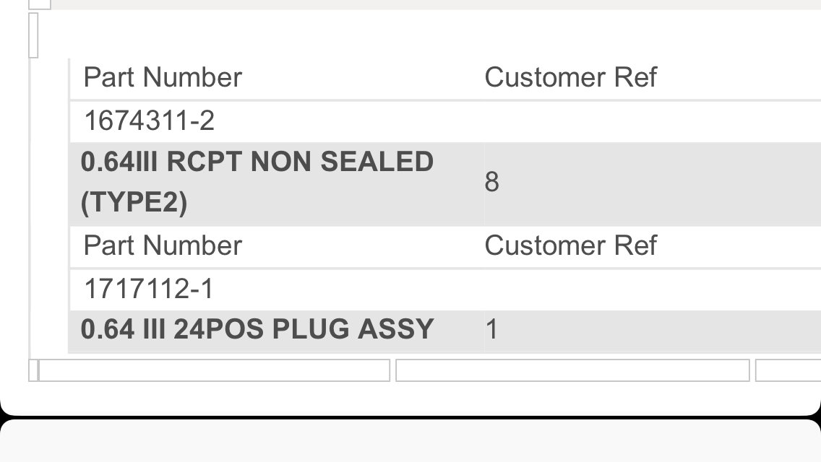Click the 0.64 III 24POS PLUG ASSY description
This screenshot has width=821, height=462.
click(x=257, y=329)
